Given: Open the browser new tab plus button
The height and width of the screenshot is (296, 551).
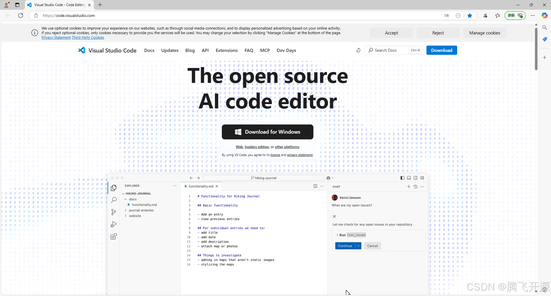Looking at the screenshot, I should pos(100,5).
